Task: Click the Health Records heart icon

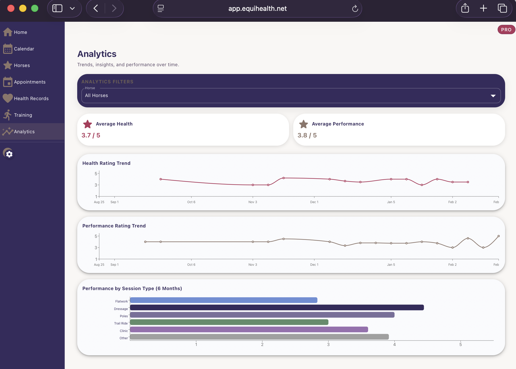Action: 8,98
